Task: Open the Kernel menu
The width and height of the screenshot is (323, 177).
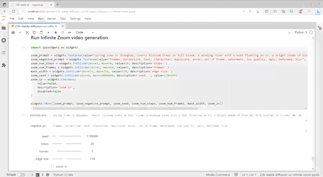Action: 51,19
